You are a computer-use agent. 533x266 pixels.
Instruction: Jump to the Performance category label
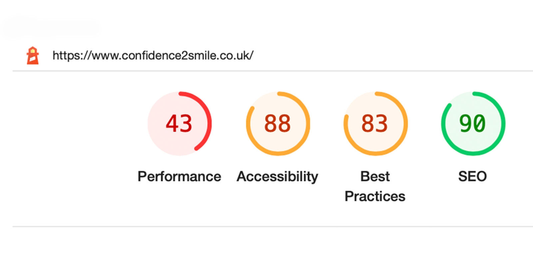[x=179, y=177]
